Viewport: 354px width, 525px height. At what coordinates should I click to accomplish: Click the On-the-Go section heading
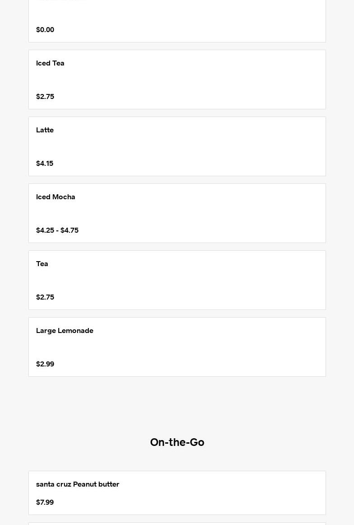pyautogui.click(x=177, y=442)
